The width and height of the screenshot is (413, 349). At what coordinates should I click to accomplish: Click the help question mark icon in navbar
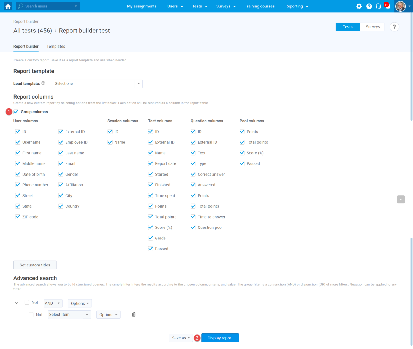click(369, 6)
